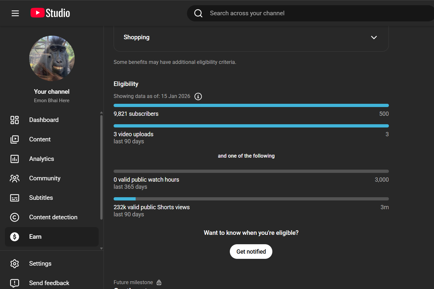Click the Dashboard grid icon
Image resolution: width=434 pixels, height=289 pixels.
(x=15, y=120)
